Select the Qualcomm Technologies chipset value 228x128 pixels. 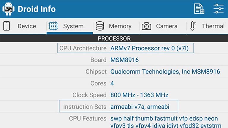[x=165, y=72]
